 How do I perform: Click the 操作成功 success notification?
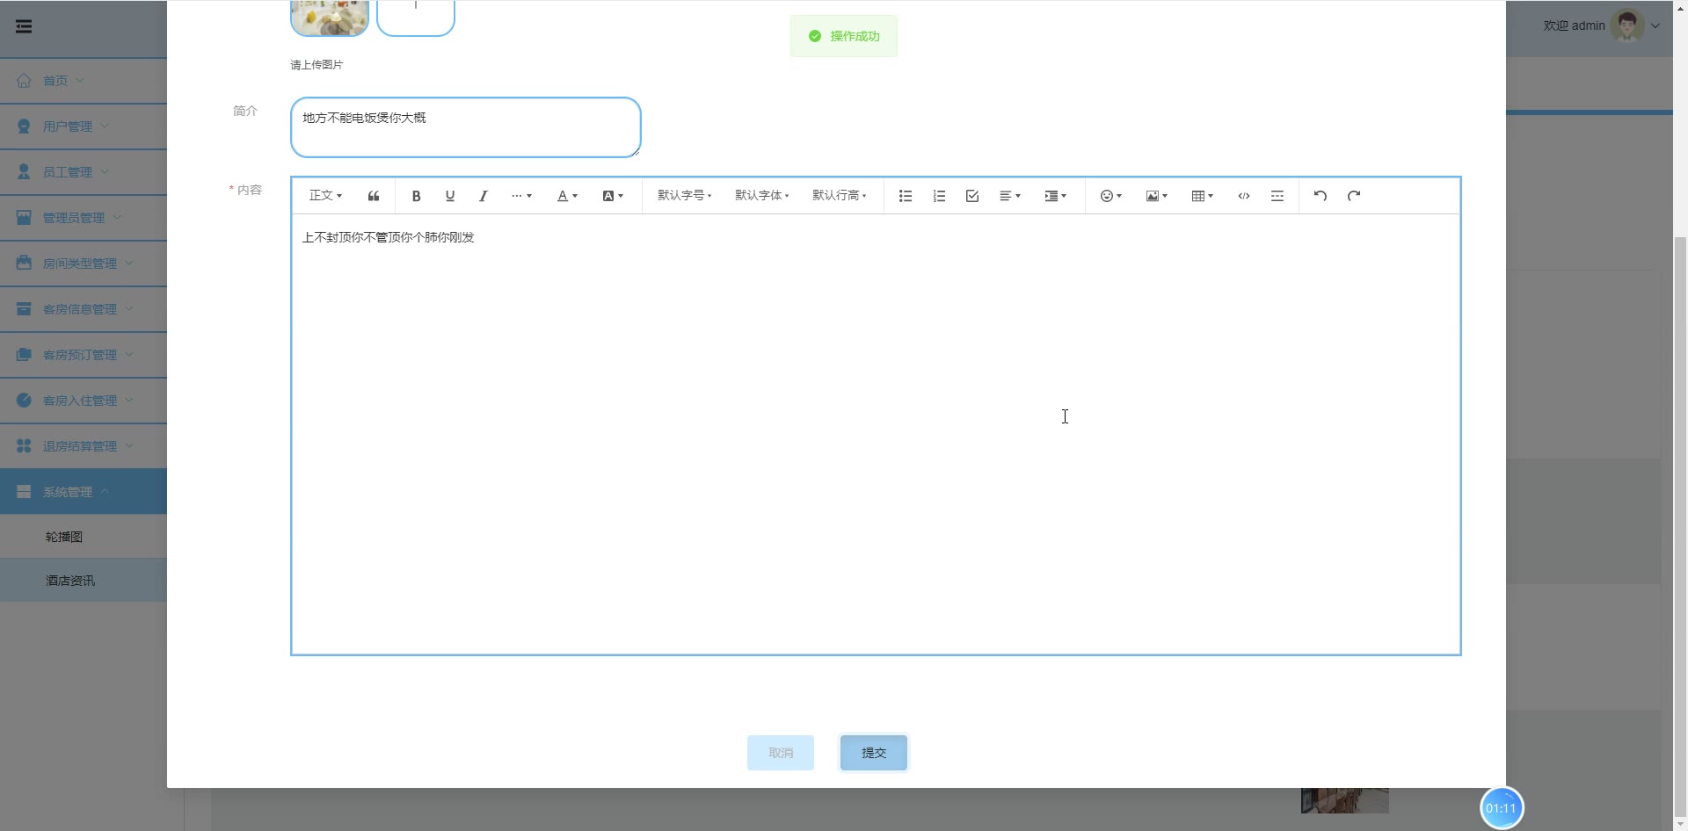(844, 36)
